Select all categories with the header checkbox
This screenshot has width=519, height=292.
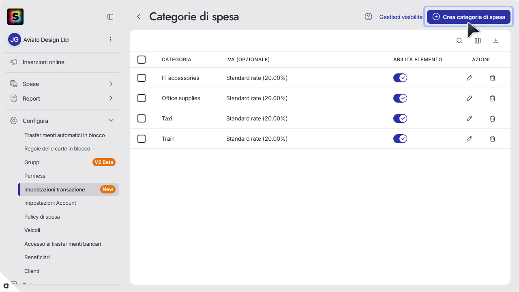142,60
